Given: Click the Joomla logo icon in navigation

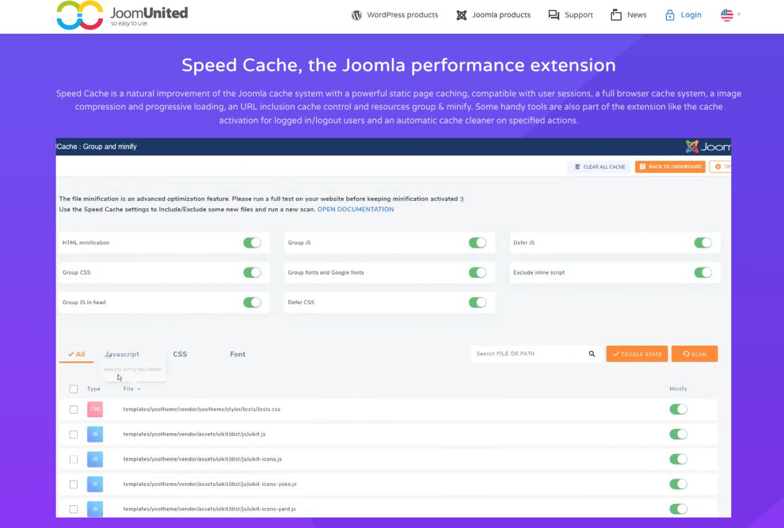Looking at the screenshot, I should click(x=462, y=15).
